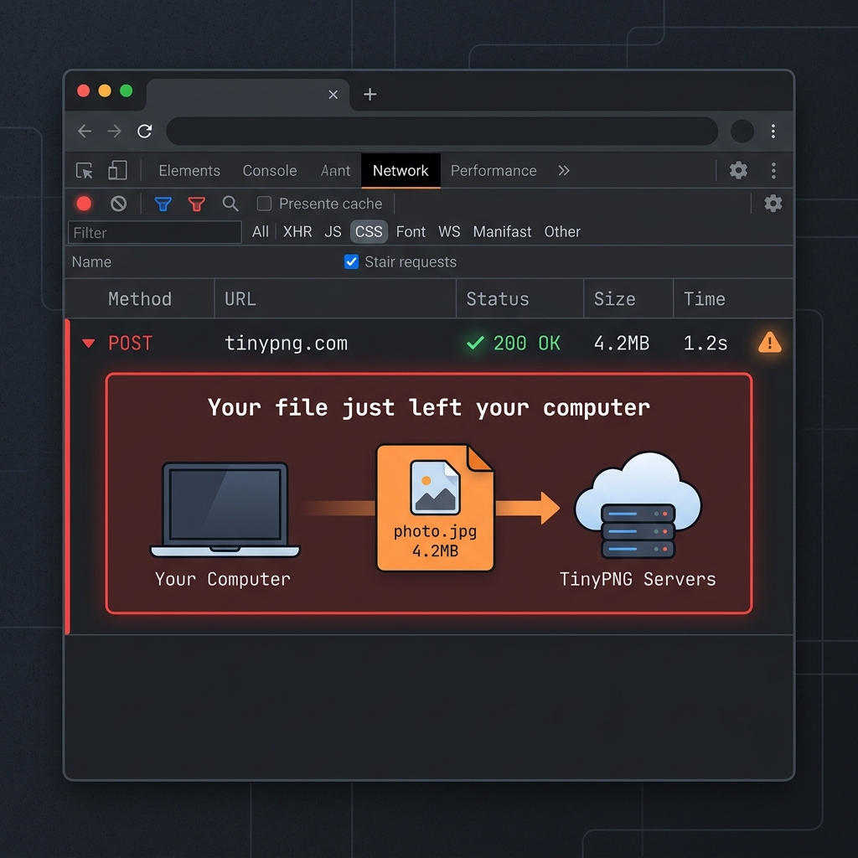
Task: Click the TinyPNG cloud server icon
Action: coord(638,504)
